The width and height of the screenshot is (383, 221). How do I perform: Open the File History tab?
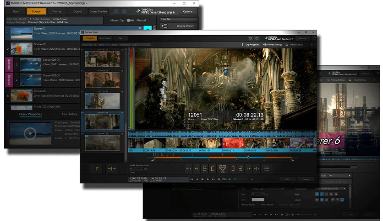point(70,114)
